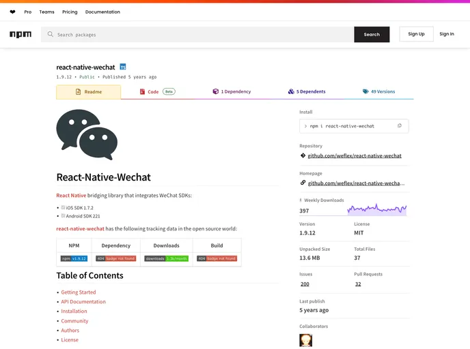Click the weekly downloads chart
The image size is (470, 349).
376,210
